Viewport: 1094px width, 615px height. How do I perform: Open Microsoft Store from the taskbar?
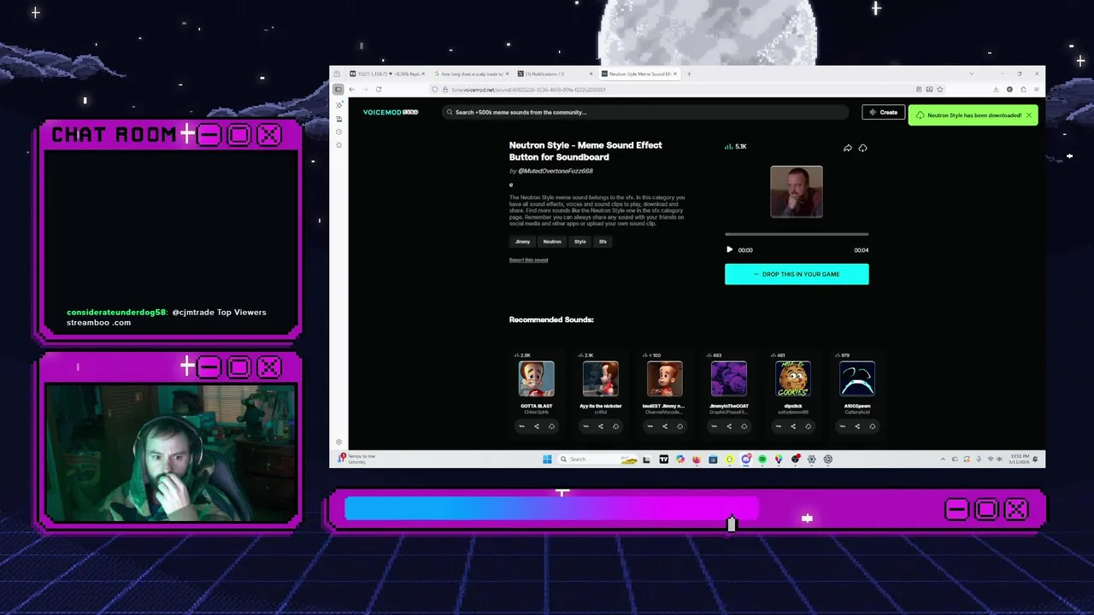713,459
